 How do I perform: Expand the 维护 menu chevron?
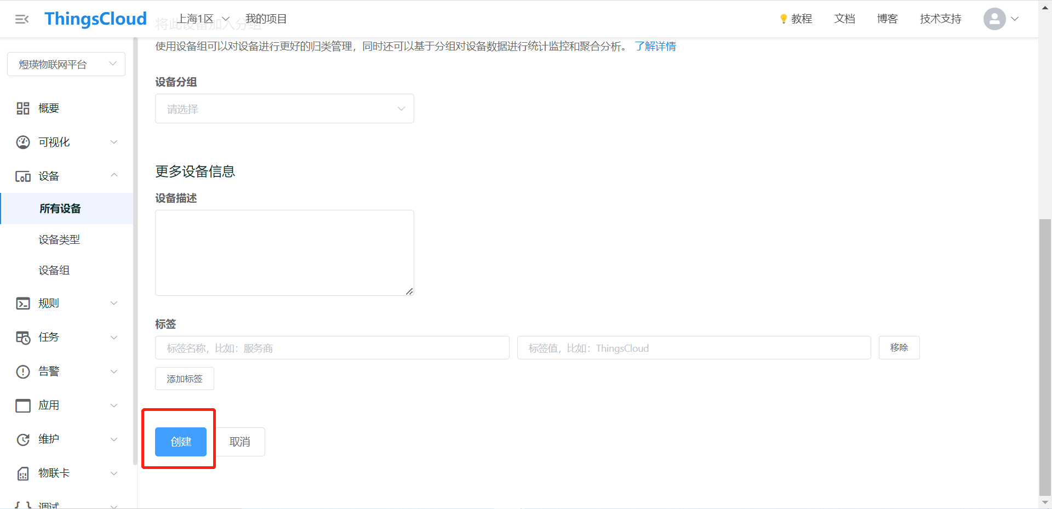pos(114,439)
